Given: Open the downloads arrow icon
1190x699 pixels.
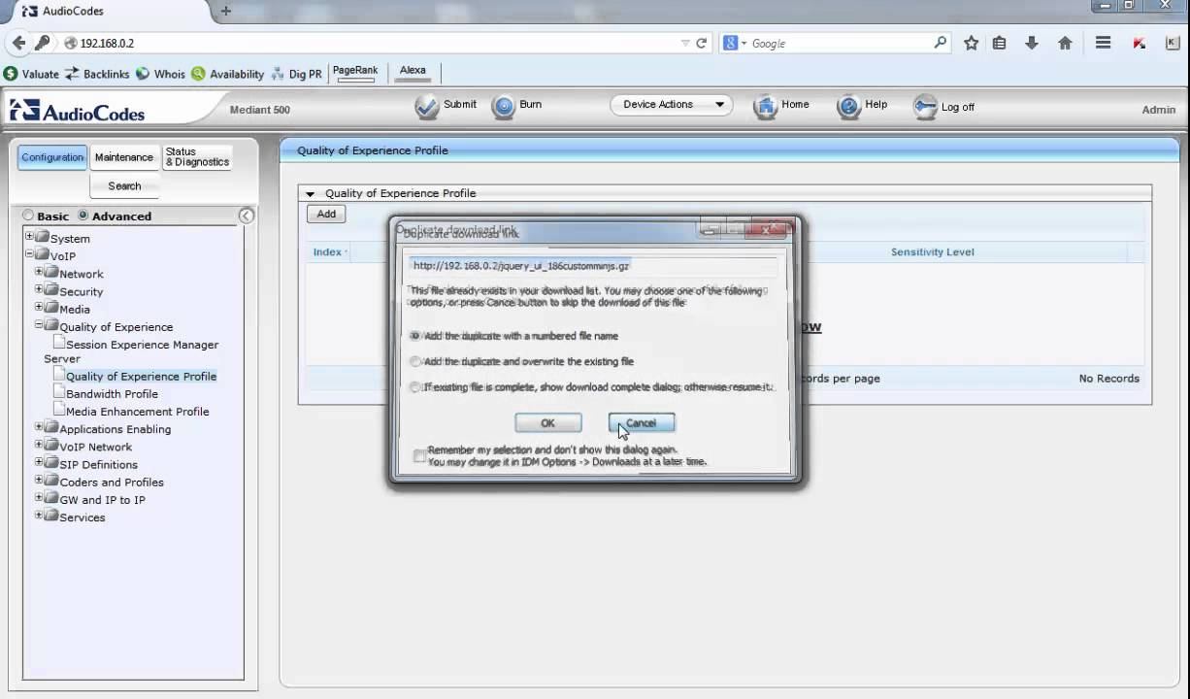Looking at the screenshot, I should point(1032,43).
